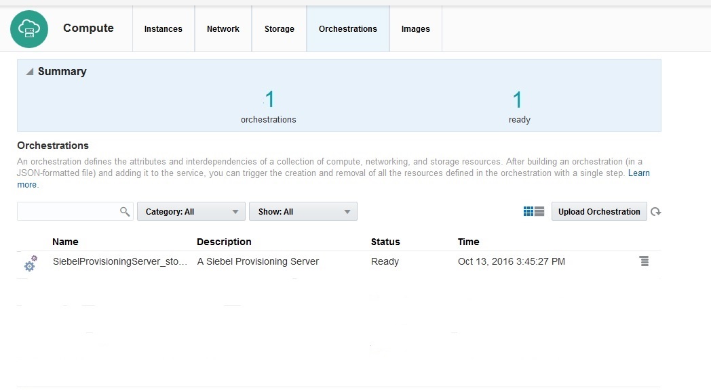Viewport: 711px width, 392px height.
Task: Sort by the Name column header
Action: pos(65,242)
